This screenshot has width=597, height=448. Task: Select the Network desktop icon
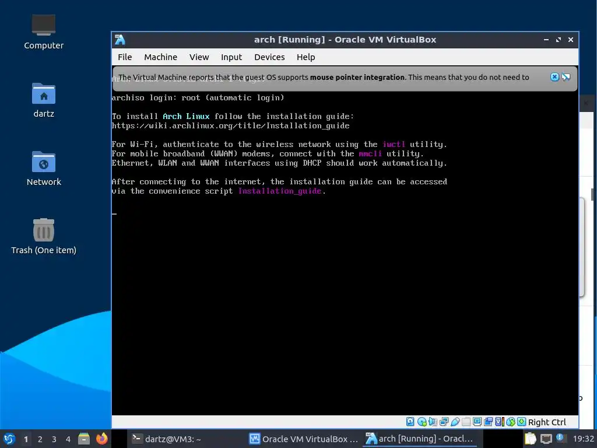44,169
